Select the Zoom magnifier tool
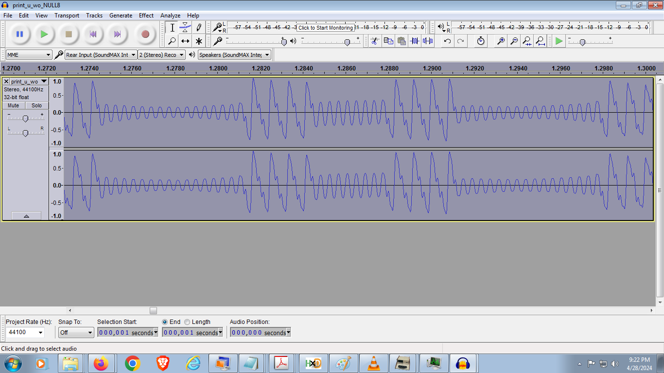The width and height of the screenshot is (664, 373). click(172, 41)
